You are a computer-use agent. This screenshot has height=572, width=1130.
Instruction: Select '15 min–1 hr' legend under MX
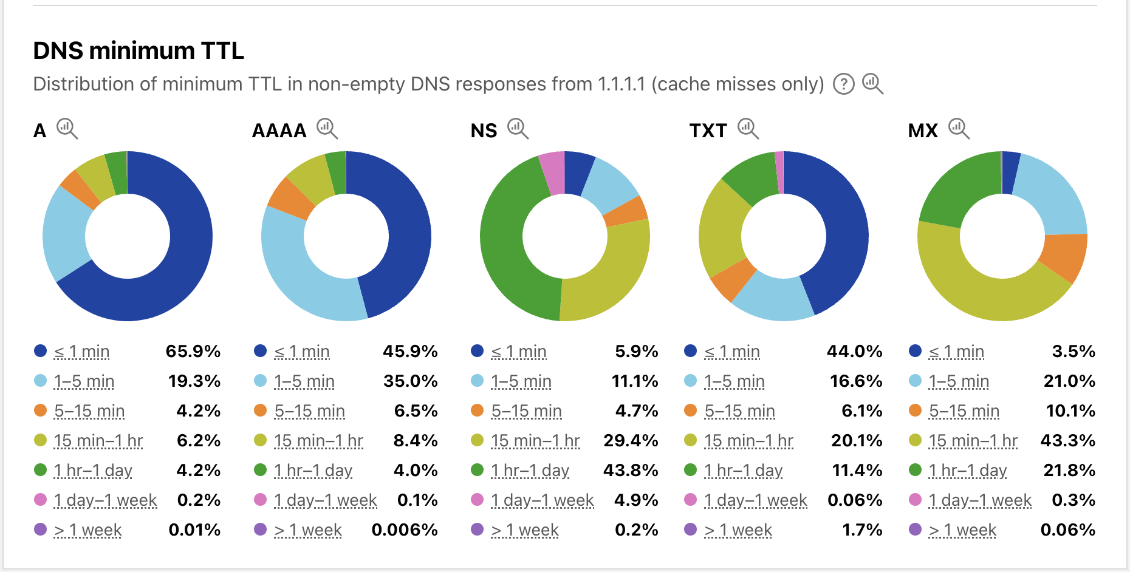[973, 441]
